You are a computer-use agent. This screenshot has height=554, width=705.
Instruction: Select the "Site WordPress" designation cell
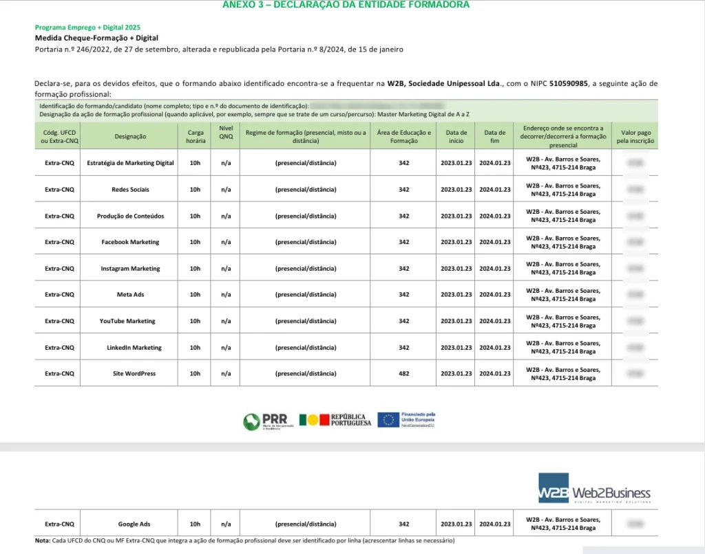130,373
